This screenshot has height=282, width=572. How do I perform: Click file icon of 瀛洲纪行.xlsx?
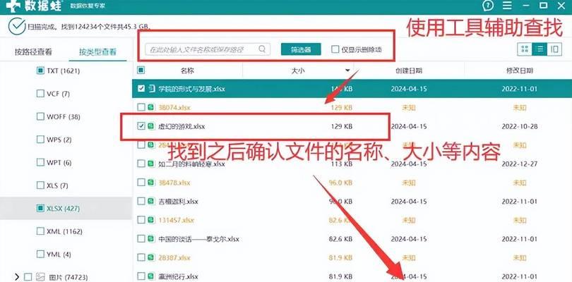pos(151,276)
